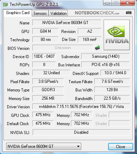Viewport: 137px width, 154px height.
Task: Open the Graphics Card tab
Action: click(18, 13)
